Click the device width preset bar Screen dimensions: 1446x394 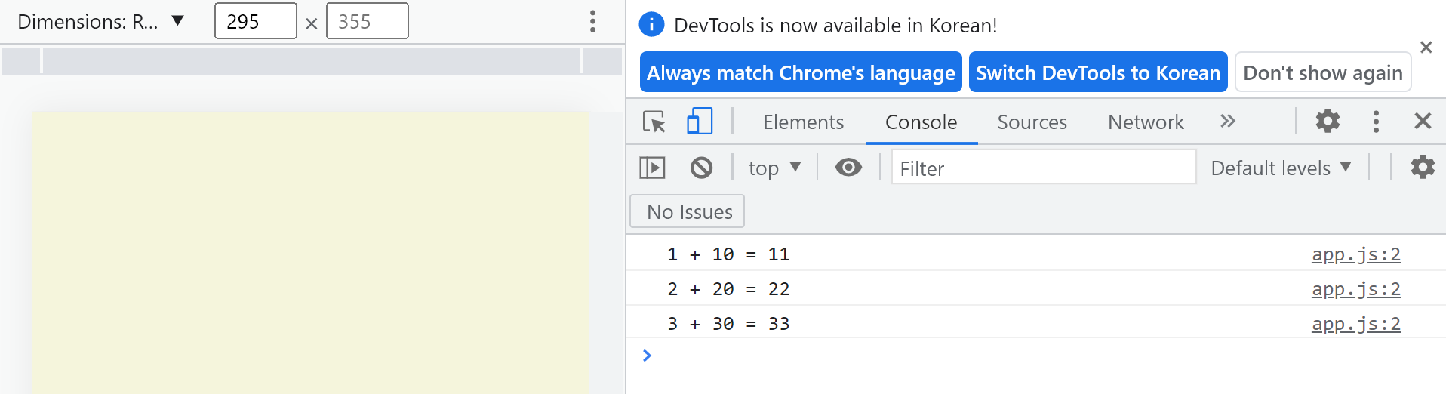pyautogui.click(x=312, y=60)
